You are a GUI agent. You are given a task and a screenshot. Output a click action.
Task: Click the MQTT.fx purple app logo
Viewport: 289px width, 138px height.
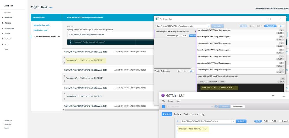163,95
